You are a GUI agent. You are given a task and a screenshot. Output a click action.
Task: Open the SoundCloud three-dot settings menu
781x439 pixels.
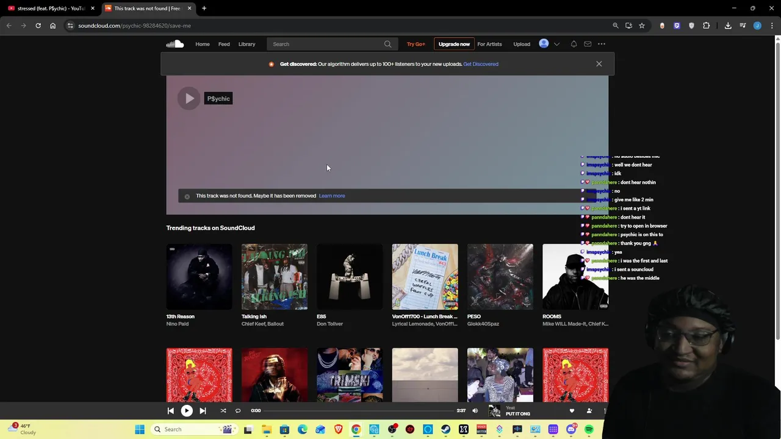(602, 44)
